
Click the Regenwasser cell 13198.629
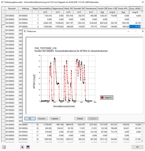(x=58, y=23)
